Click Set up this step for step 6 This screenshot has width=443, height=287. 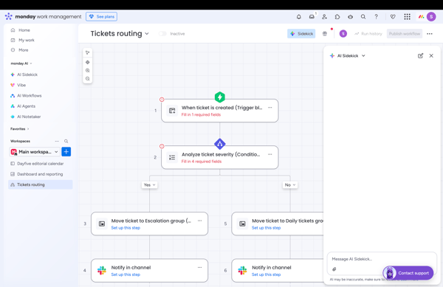266,274
